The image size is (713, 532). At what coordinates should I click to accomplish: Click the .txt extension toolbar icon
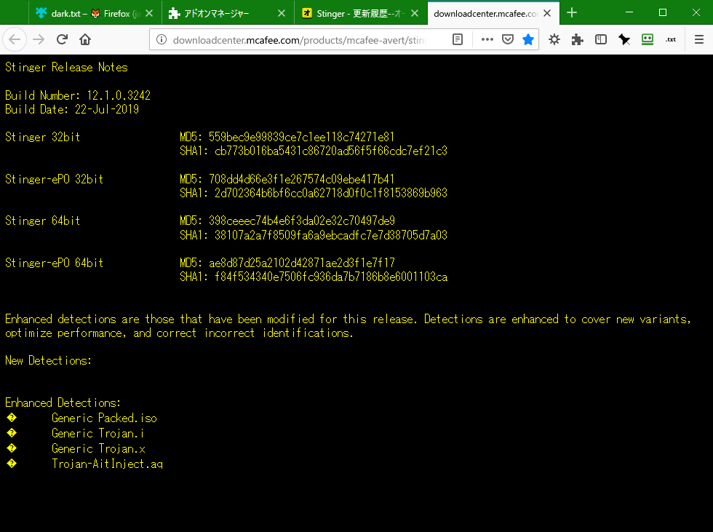tap(671, 39)
